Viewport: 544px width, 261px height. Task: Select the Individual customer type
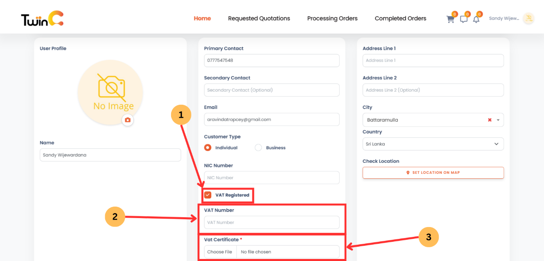pos(208,147)
